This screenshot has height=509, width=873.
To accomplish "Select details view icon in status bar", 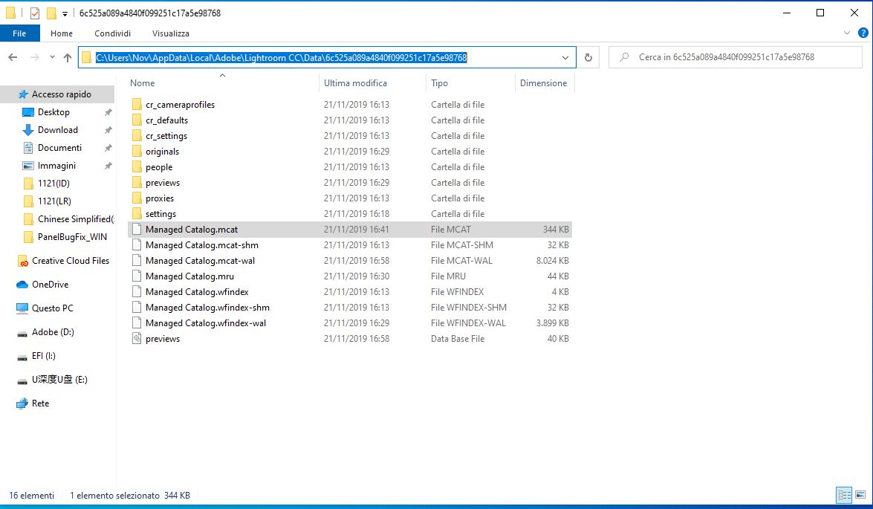I will pos(844,495).
